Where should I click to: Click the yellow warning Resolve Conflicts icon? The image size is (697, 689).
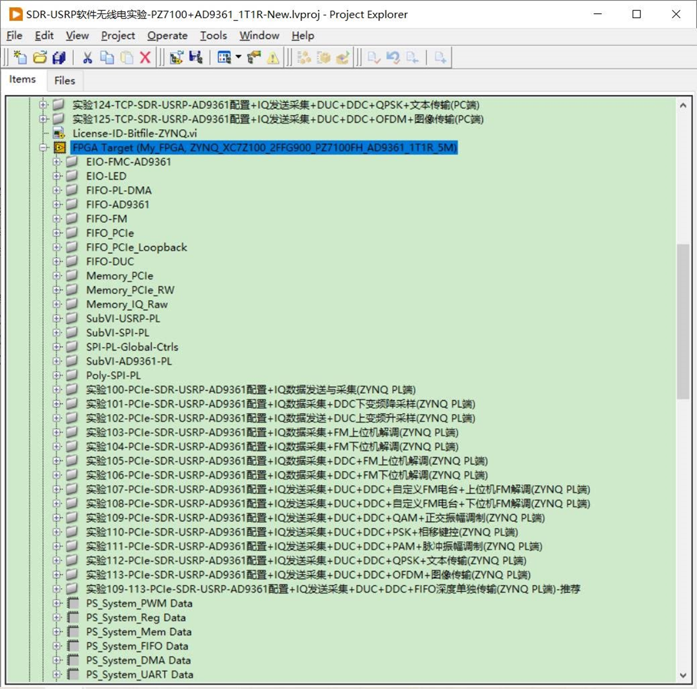(x=273, y=57)
